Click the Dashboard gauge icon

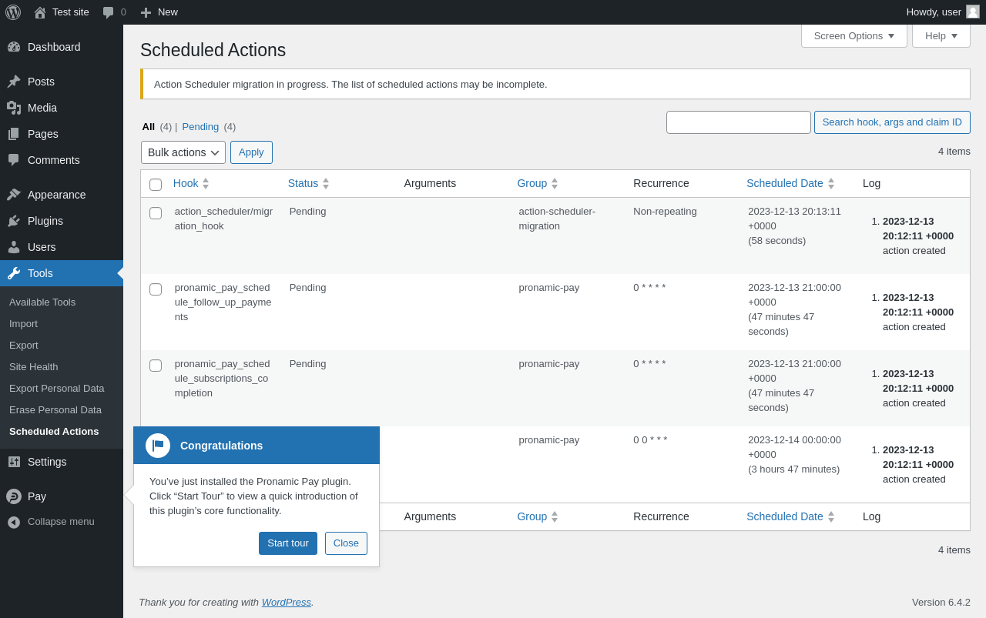(x=14, y=47)
